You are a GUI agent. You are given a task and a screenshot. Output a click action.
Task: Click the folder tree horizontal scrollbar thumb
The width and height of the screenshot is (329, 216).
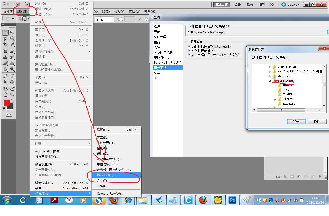click(x=281, y=110)
